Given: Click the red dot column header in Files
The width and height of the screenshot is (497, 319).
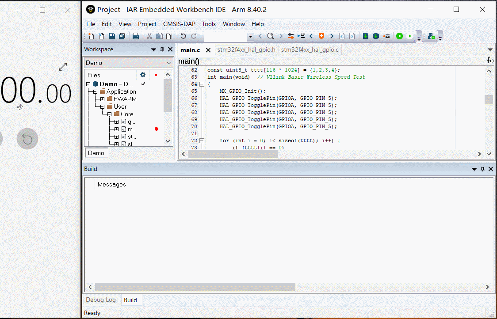Looking at the screenshot, I should [x=156, y=75].
